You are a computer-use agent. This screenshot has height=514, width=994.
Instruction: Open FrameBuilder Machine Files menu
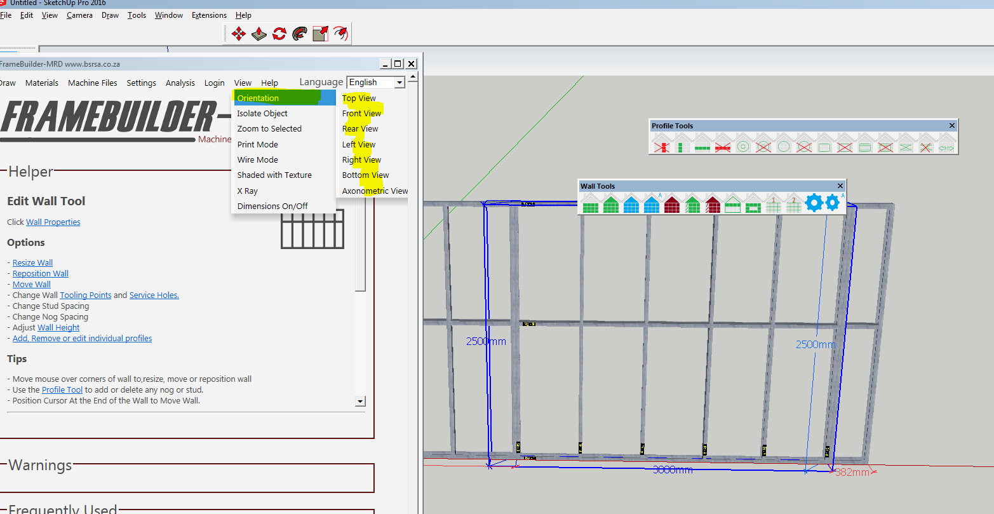click(x=93, y=83)
